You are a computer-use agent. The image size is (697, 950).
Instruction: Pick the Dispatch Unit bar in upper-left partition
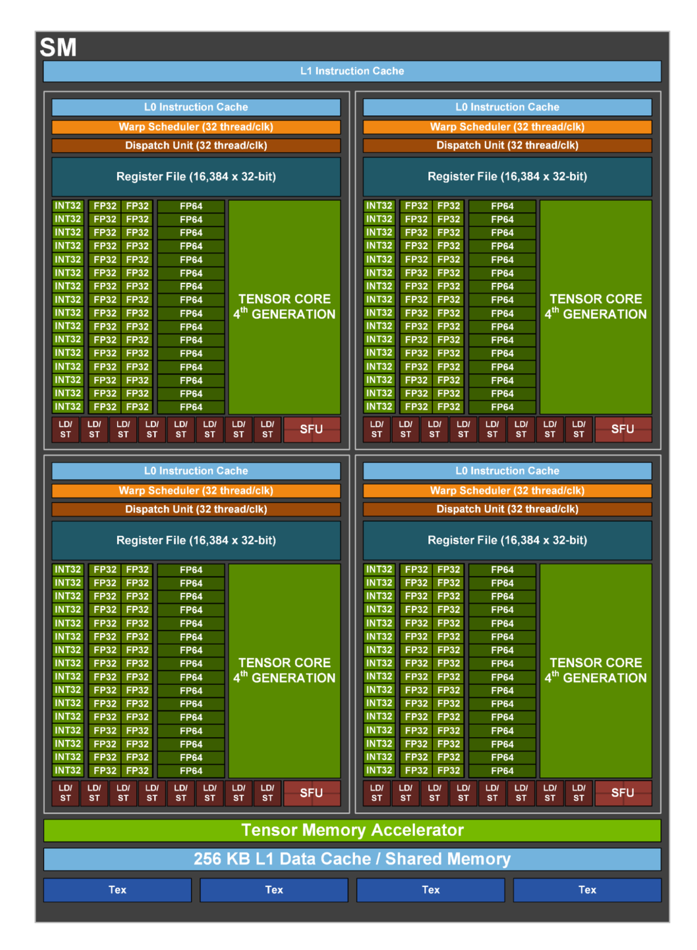pyautogui.click(x=196, y=146)
